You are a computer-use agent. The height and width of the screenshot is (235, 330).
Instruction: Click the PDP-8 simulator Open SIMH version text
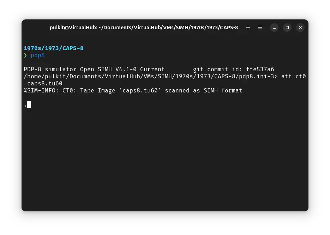point(94,69)
